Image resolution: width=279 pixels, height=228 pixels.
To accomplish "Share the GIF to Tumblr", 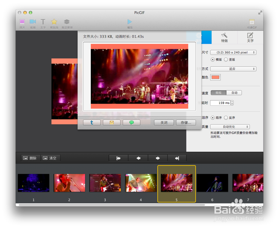I will pyautogui.click(x=92, y=123).
